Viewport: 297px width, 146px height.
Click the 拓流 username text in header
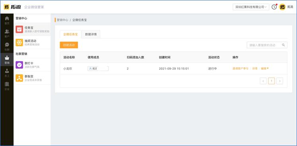point(290,7)
